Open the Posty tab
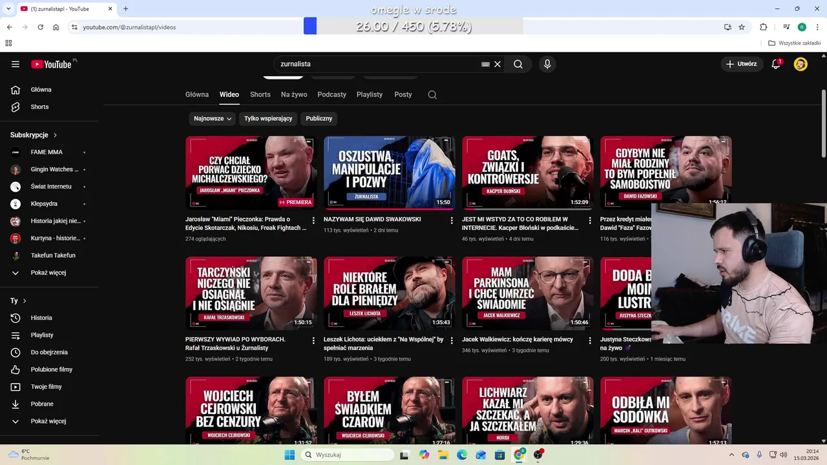827x465 pixels. coord(403,94)
